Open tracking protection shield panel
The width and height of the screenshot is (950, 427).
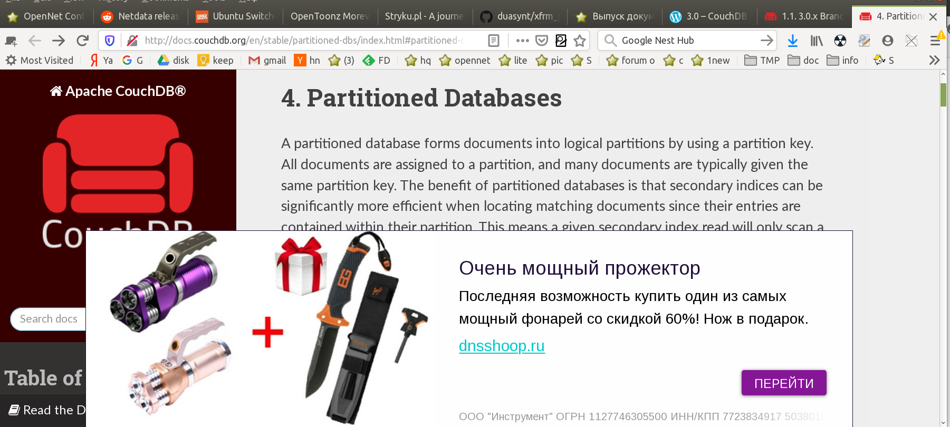(x=110, y=41)
